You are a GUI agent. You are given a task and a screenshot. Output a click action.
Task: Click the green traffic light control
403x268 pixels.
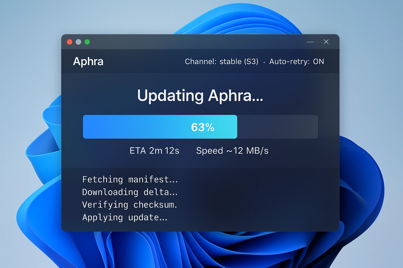point(87,42)
